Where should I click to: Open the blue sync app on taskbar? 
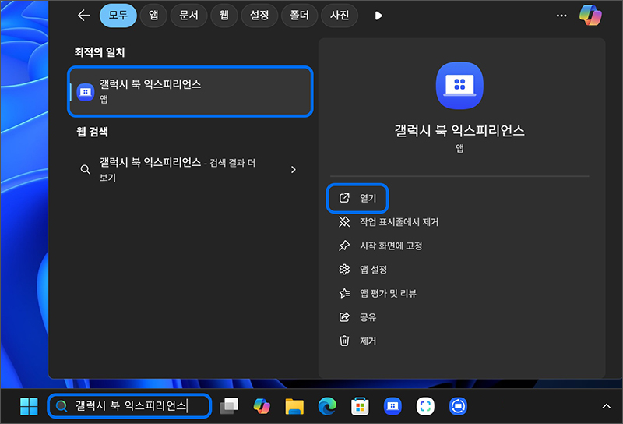pyautogui.click(x=458, y=406)
